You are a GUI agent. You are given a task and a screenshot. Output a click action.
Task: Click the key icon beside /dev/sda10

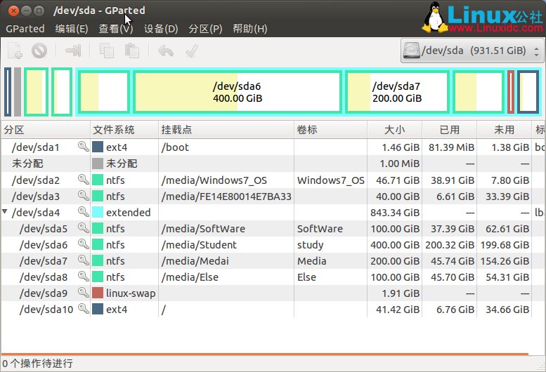click(83, 309)
